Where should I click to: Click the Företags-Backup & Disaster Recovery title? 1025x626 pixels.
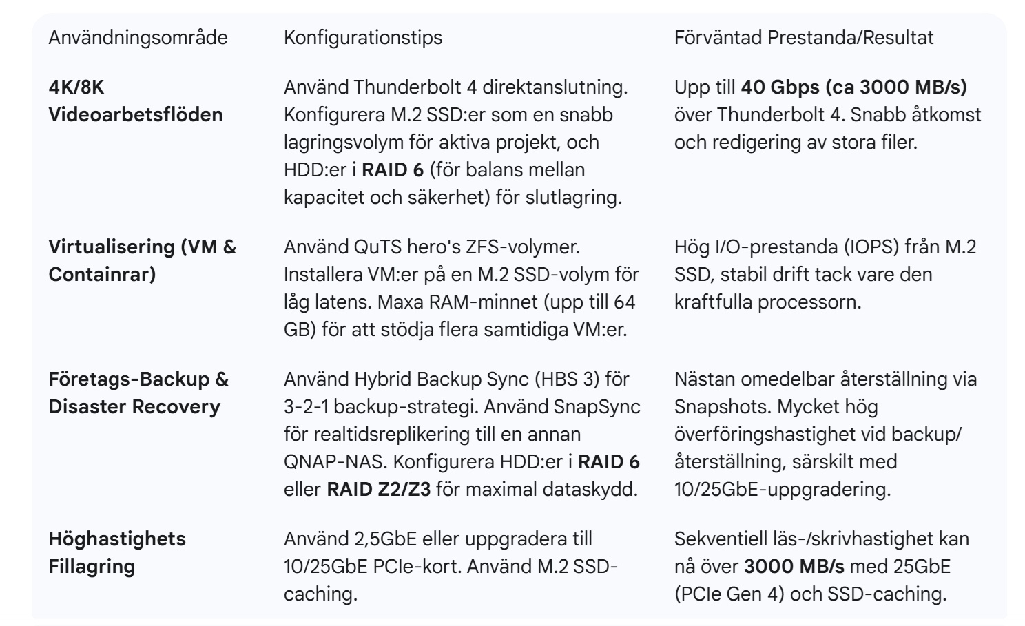138,393
